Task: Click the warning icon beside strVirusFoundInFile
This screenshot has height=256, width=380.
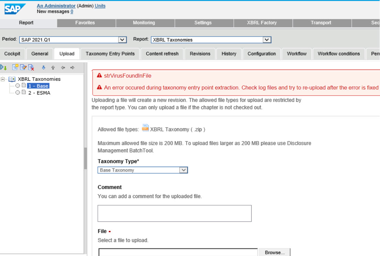Action: tap(99, 76)
